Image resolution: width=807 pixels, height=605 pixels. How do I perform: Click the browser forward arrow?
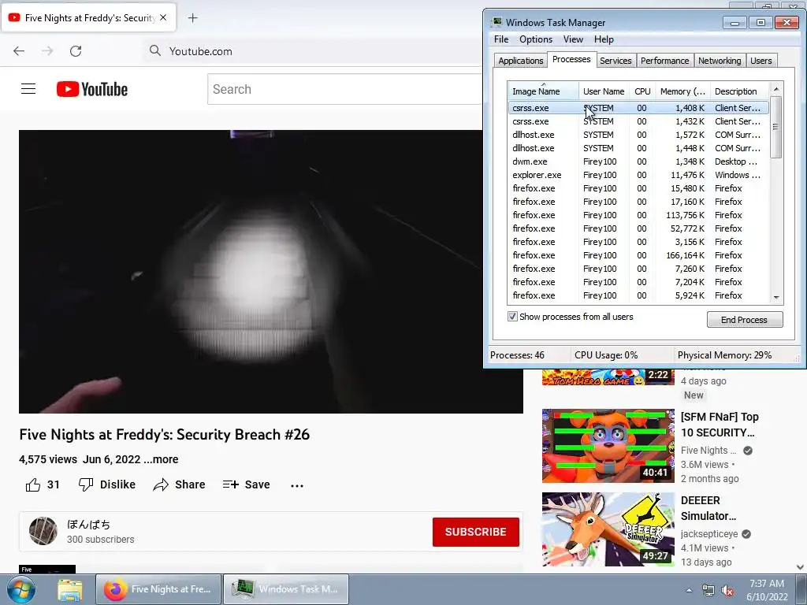click(x=47, y=51)
